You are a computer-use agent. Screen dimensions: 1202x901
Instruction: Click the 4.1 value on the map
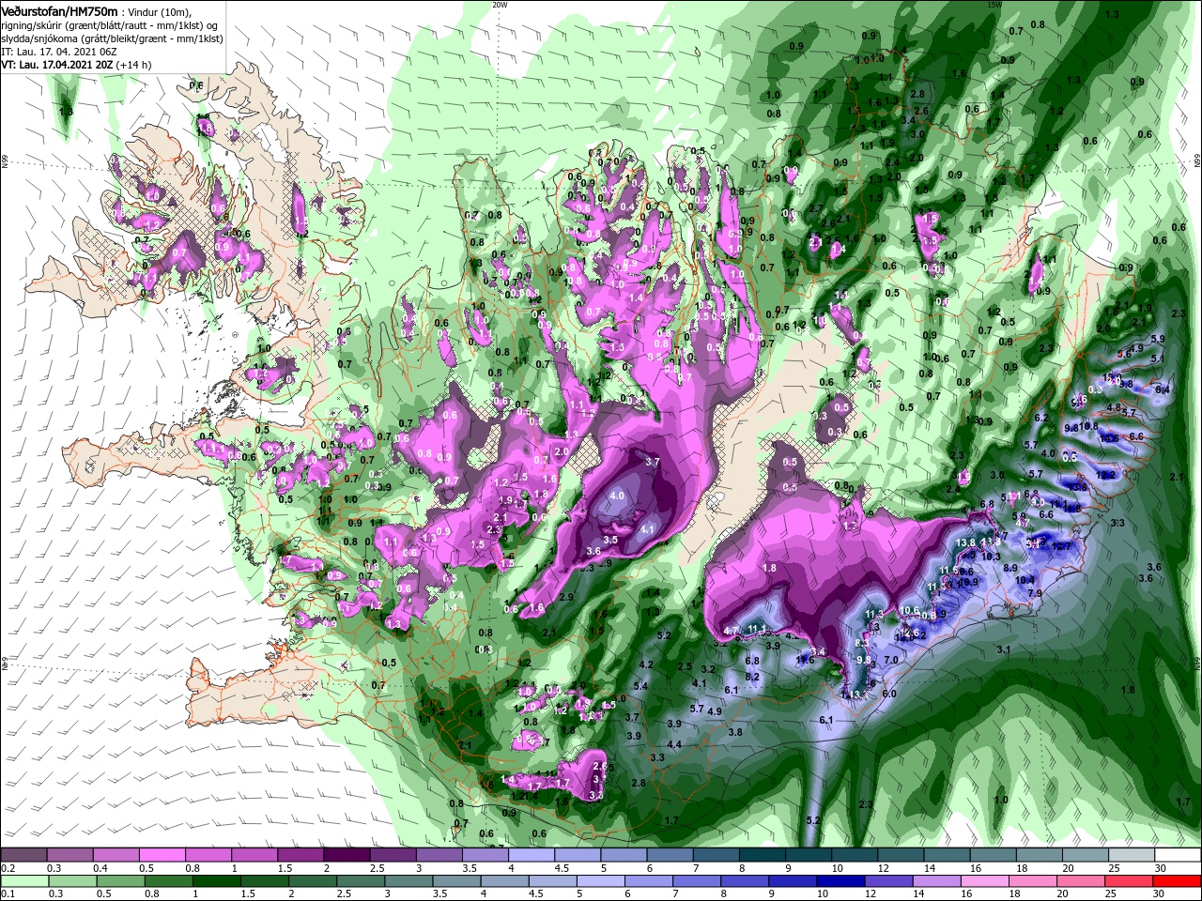[x=646, y=529]
